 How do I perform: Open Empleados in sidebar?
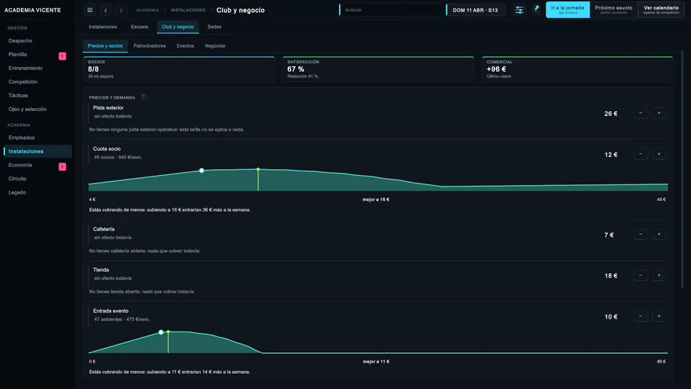tap(37, 138)
